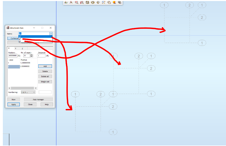Click the Label column header

point(14,60)
